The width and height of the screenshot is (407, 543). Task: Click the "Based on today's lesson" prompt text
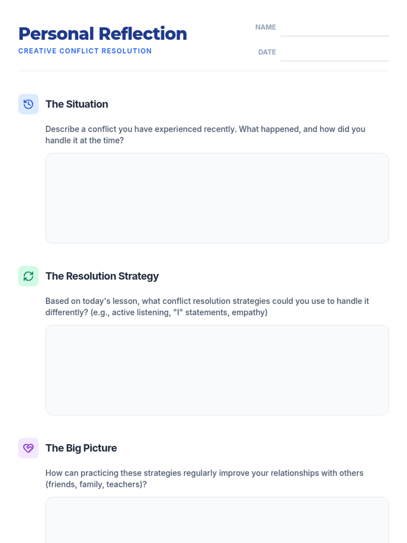point(207,301)
